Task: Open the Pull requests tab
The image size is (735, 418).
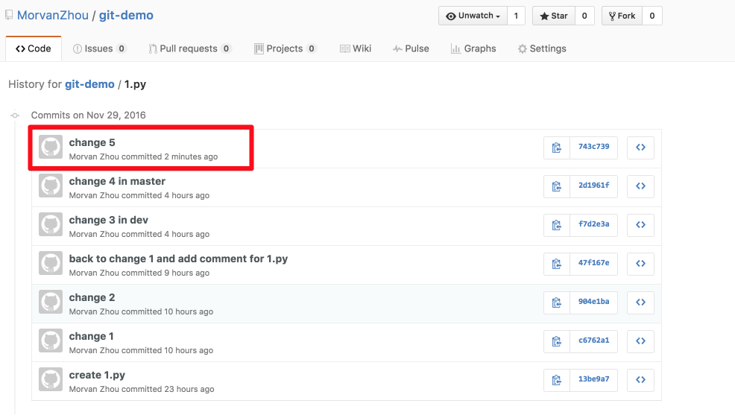Action: tap(189, 48)
